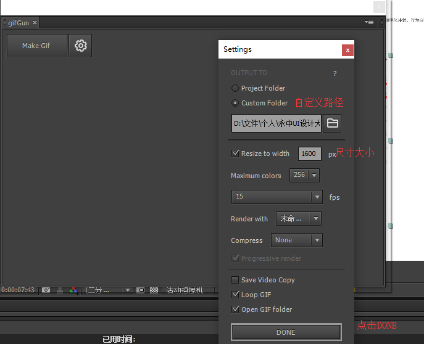The image size is (424, 344).
Task: Enable Save Video Copy checkbox
Action: coord(235,280)
